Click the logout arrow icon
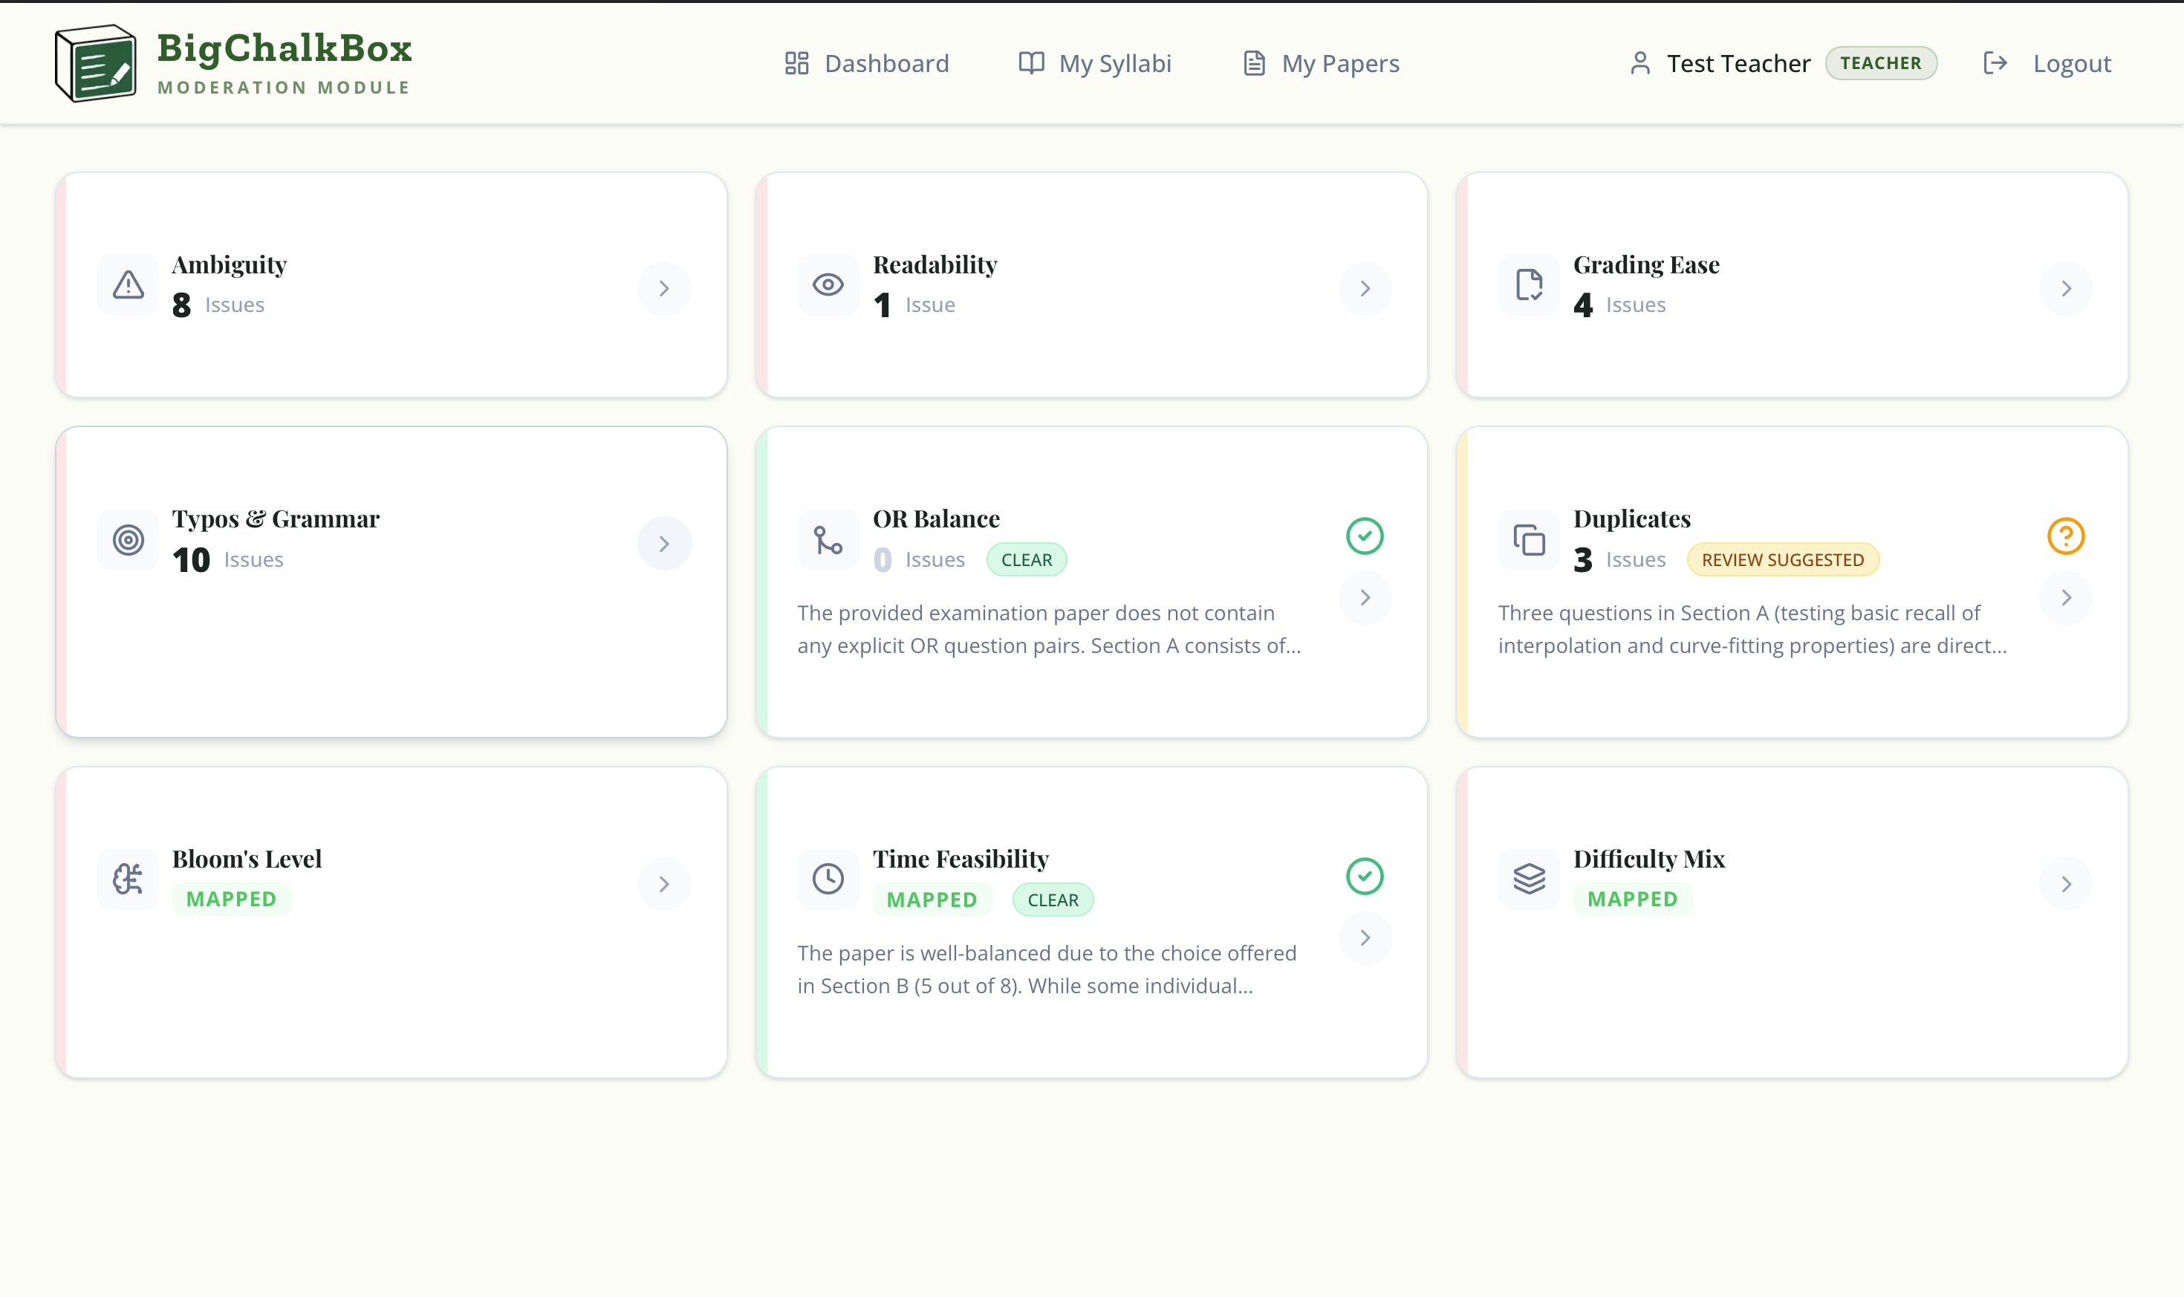Viewport: 2184px width, 1297px height. tap(1995, 63)
